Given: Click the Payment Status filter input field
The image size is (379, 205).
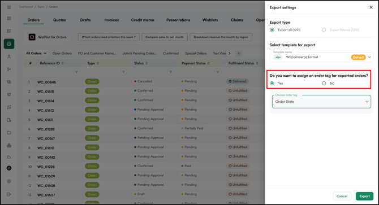Looking at the screenshot, I should coord(196,72).
